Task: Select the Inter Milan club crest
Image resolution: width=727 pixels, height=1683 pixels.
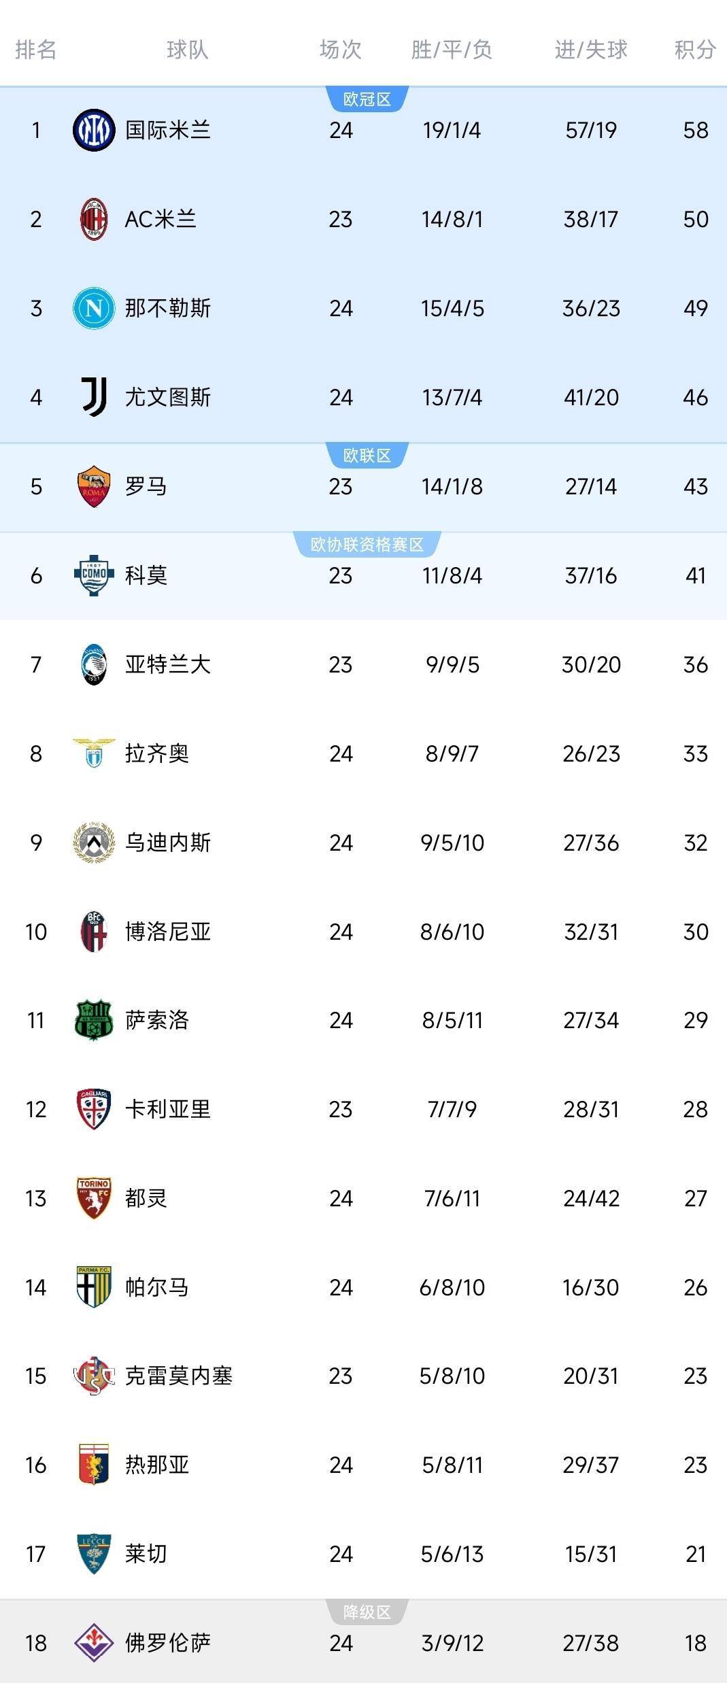Action: 95,131
